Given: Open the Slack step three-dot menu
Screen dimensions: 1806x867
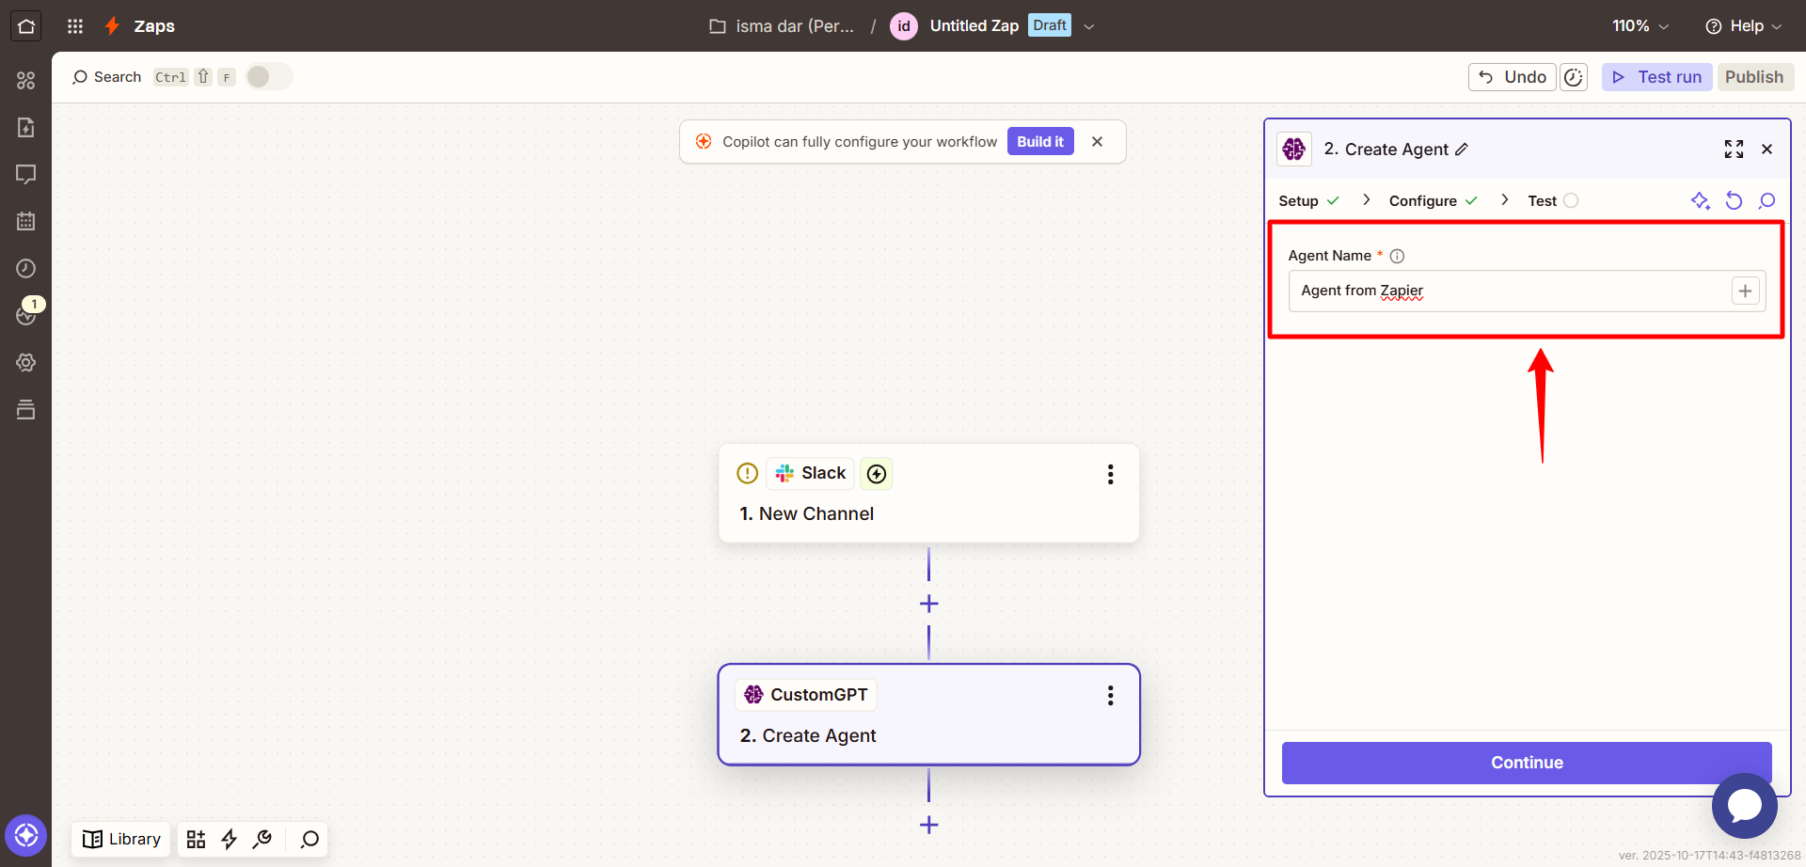Looking at the screenshot, I should click(x=1110, y=474).
